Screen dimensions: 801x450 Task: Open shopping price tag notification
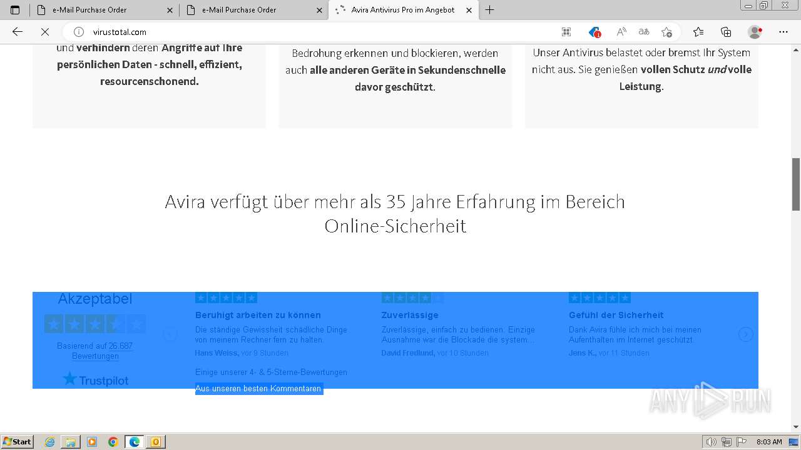click(594, 32)
